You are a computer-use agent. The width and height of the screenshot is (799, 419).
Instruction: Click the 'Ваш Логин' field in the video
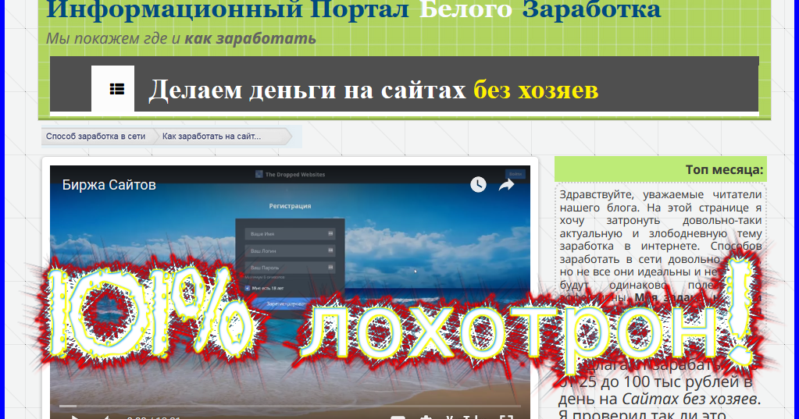tap(290, 250)
